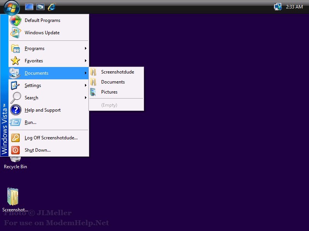The width and height of the screenshot is (309, 231).
Task: Click the network tray icon
Action: (278, 7)
